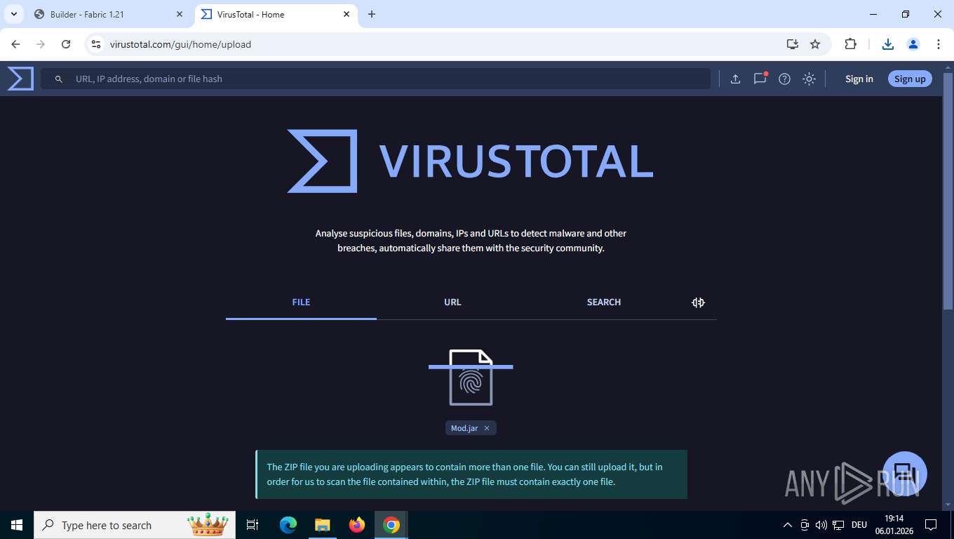Click the install app icon in address bar
This screenshot has width=954, height=539.
point(793,44)
